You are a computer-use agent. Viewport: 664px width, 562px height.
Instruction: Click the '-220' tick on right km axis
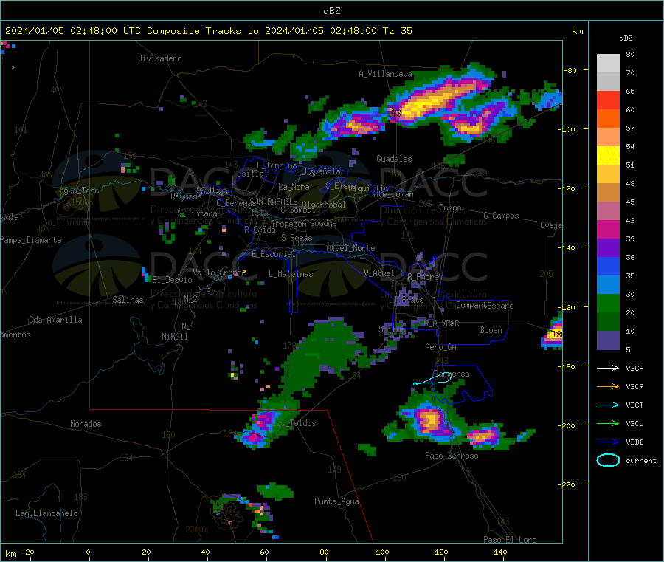coord(568,484)
